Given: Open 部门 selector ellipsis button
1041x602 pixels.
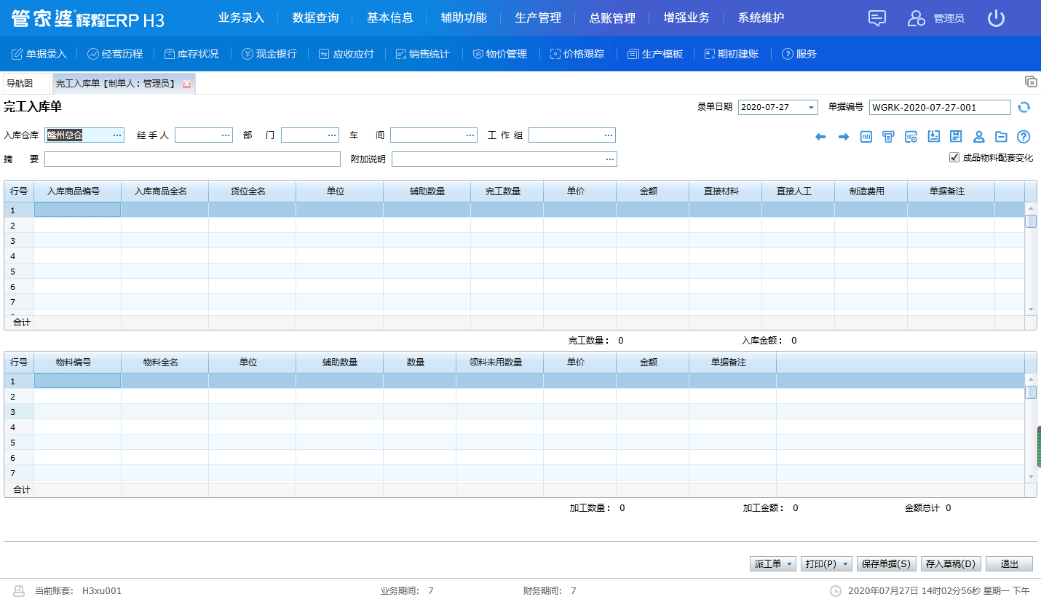Looking at the screenshot, I should point(332,135).
